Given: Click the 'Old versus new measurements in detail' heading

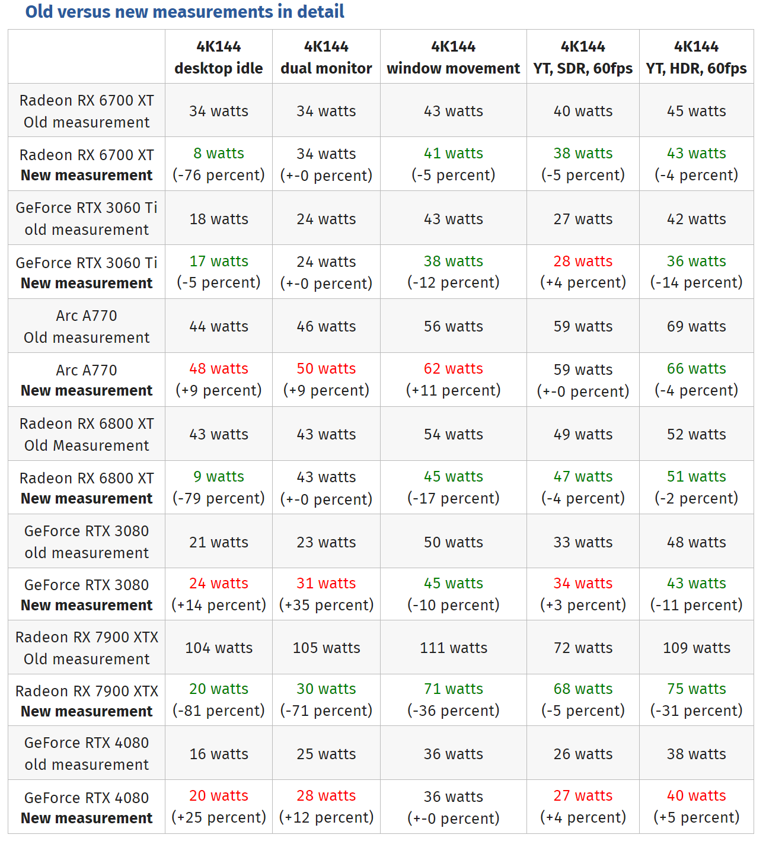Looking at the screenshot, I should pyautogui.click(x=184, y=11).
